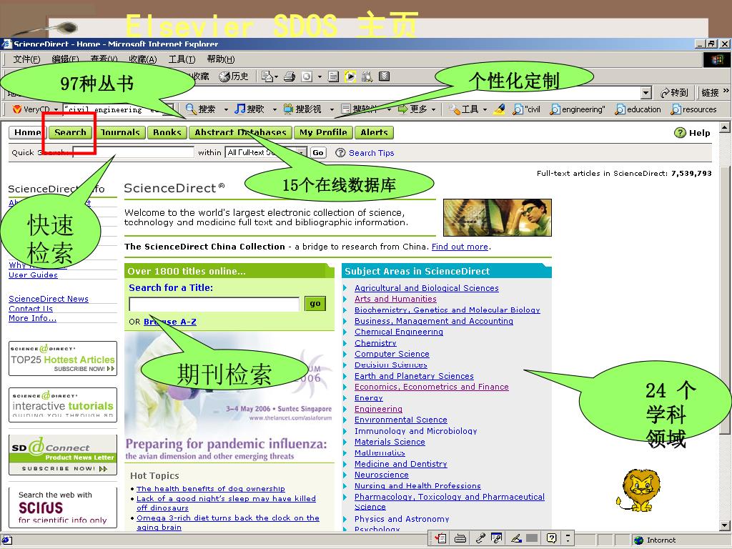Open the Computer Science subject link

[392, 354]
